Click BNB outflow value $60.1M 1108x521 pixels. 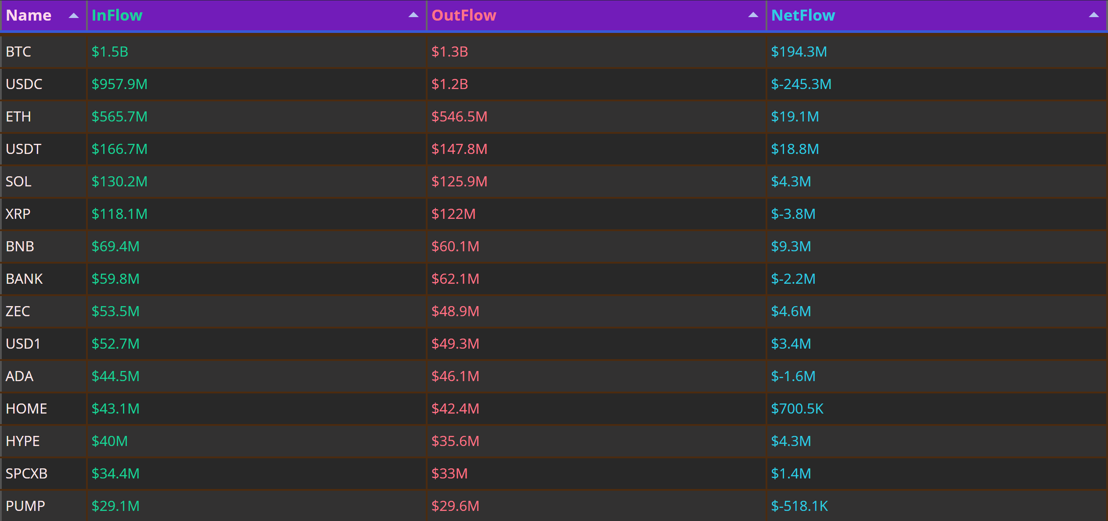click(x=455, y=246)
